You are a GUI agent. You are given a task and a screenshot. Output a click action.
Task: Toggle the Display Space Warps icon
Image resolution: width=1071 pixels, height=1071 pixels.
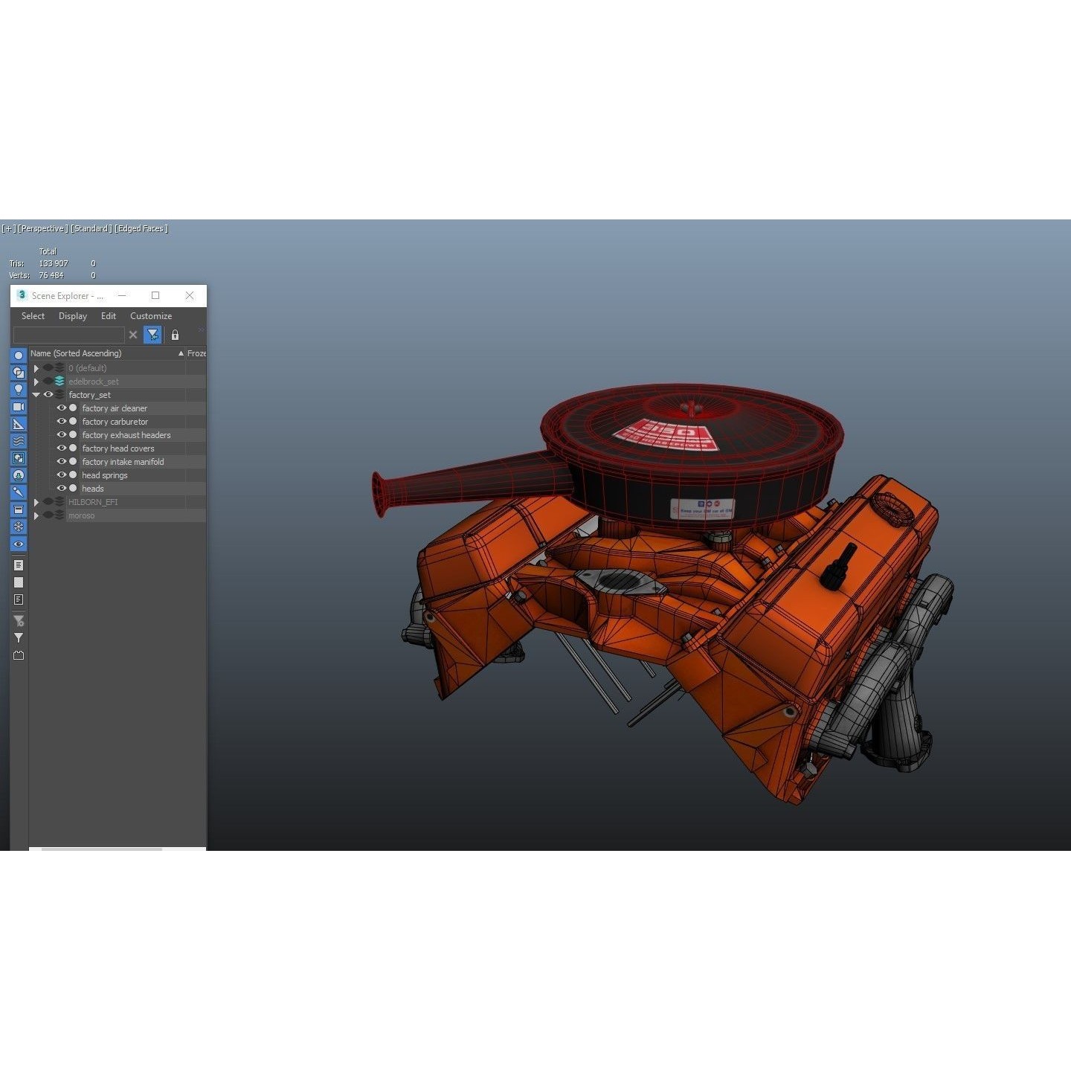pyautogui.click(x=18, y=440)
